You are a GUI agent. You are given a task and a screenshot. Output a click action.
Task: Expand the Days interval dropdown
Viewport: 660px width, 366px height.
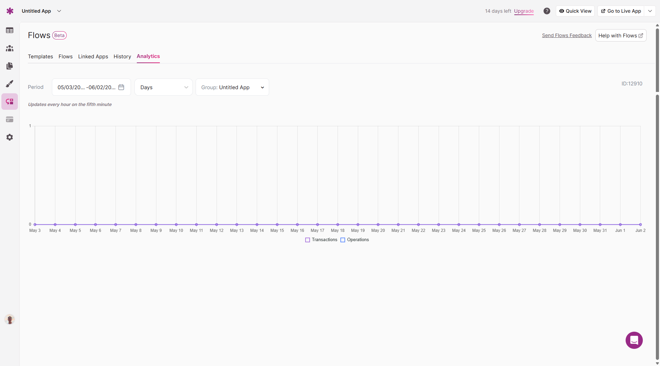click(x=164, y=87)
